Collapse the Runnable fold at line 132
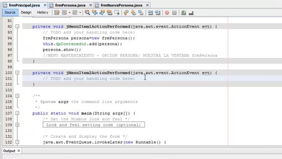Viewport: 282px width, 159px height. [17, 142]
